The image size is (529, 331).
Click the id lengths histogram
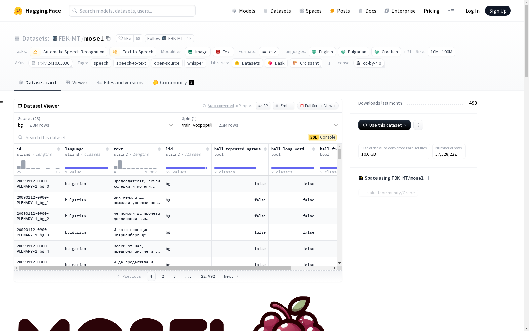coord(38,164)
